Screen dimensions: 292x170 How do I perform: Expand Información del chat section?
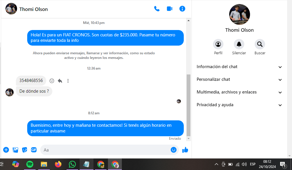pyautogui.click(x=239, y=67)
